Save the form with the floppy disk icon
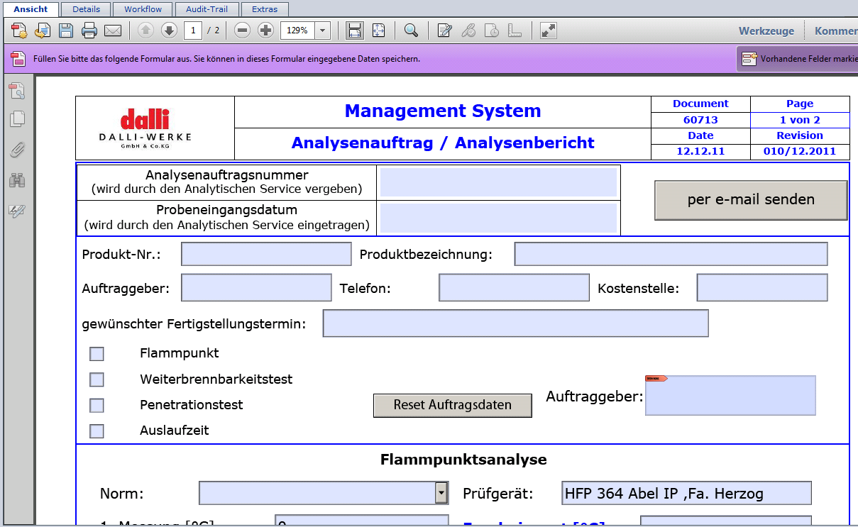Viewport: 858px width, 527px height. coord(66,30)
